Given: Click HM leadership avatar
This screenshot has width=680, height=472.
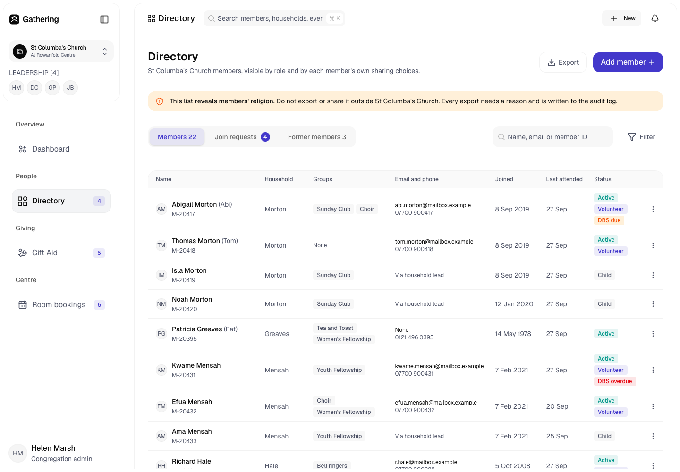Looking at the screenshot, I should (17, 88).
